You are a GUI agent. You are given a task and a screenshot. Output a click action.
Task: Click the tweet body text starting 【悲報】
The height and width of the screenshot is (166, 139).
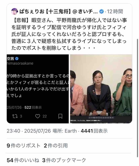click(x=69, y=34)
